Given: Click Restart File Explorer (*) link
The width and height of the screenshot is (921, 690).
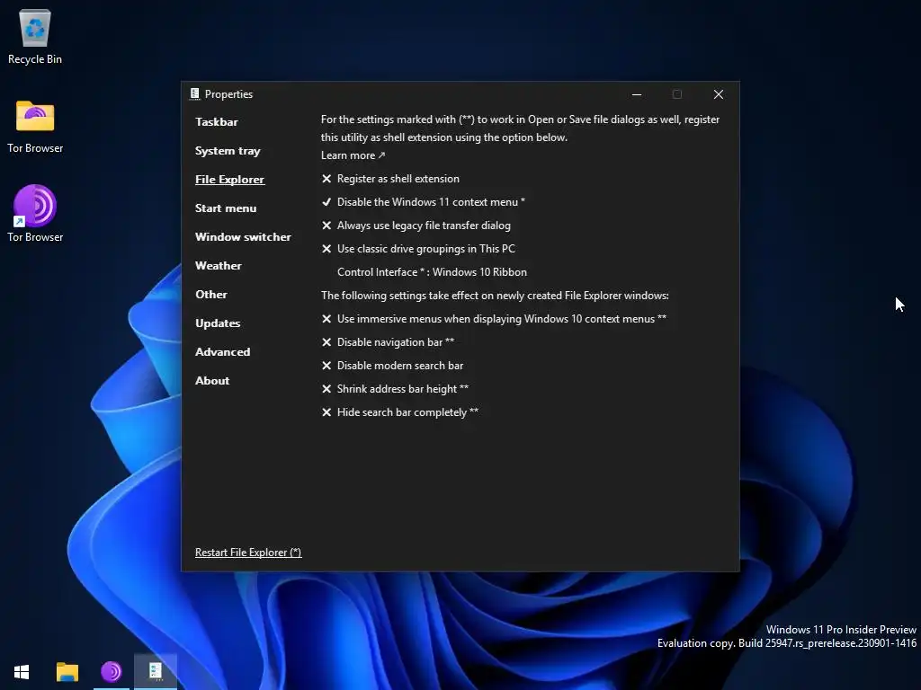Looking at the screenshot, I should click(x=248, y=553).
